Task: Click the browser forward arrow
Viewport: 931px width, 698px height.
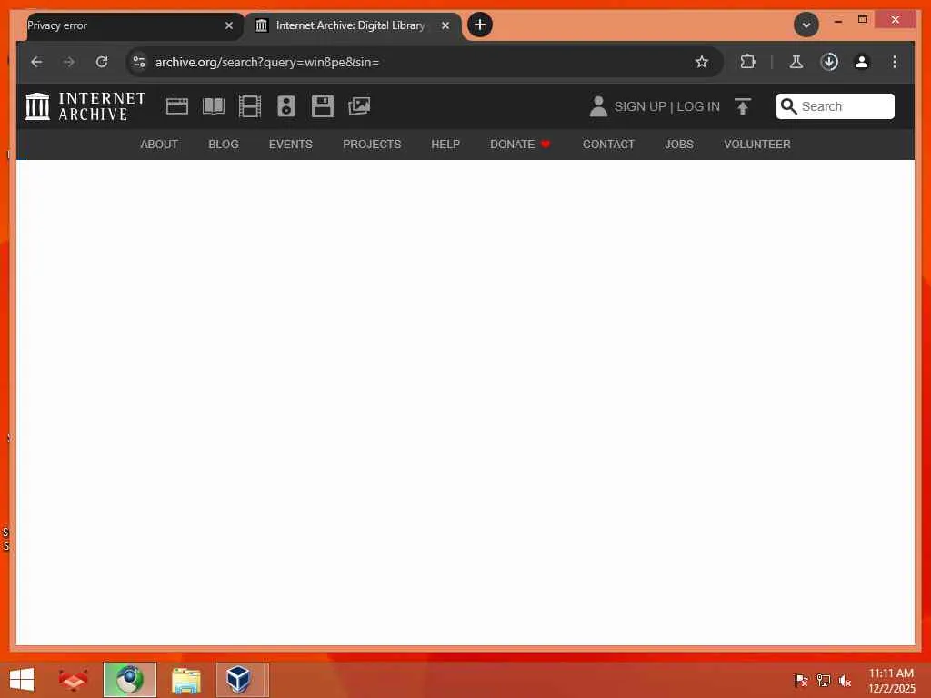Action: pos(69,62)
